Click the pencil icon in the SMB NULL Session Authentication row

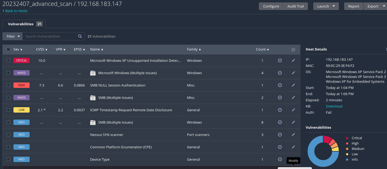click(x=293, y=85)
